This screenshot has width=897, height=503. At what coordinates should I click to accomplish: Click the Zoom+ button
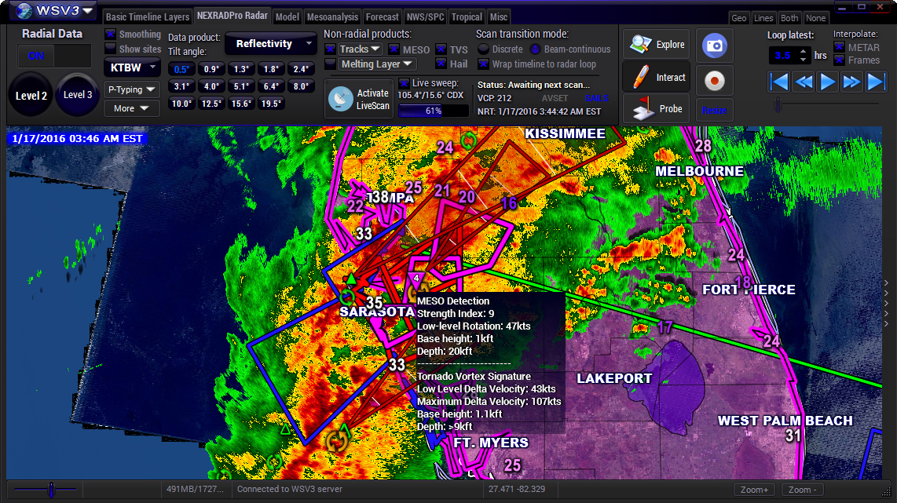pos(754,490)
